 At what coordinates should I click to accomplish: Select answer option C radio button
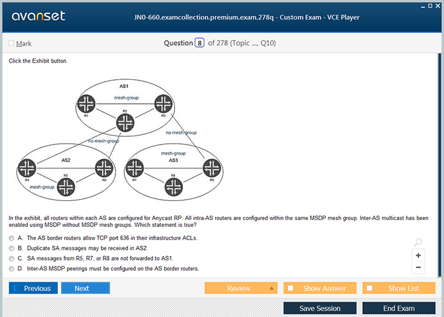[x=11, y=259]
